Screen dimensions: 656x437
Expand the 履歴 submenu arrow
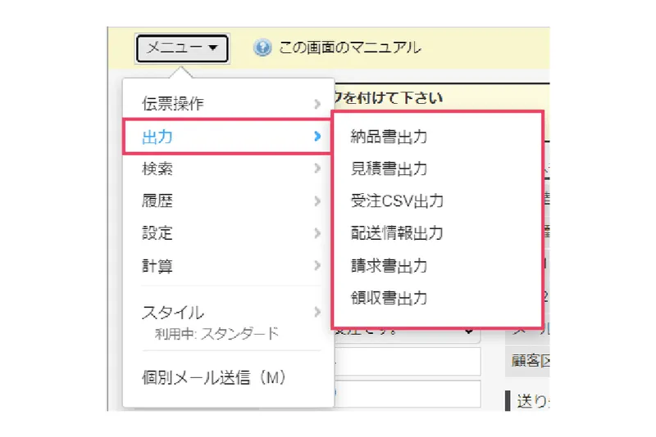tap(317, 201)
